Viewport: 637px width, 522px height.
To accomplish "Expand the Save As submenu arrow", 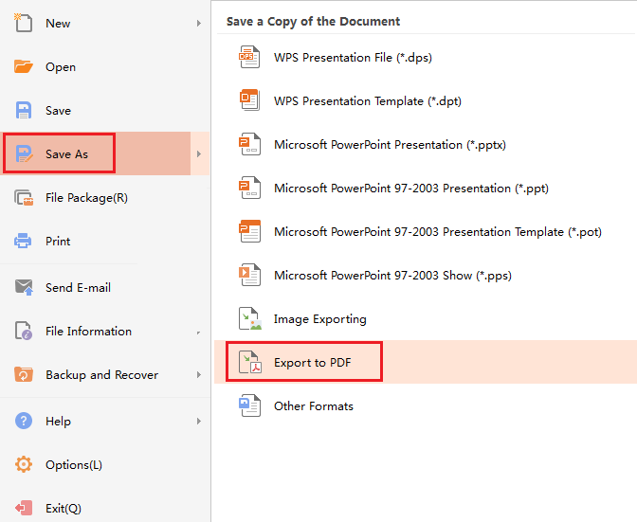I will click(x=199, y=153).
